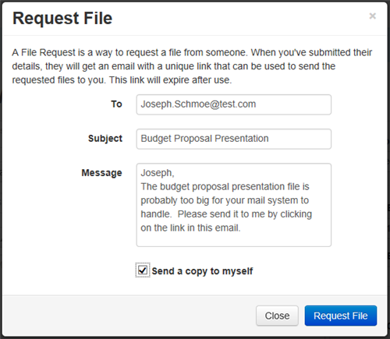This screenshot has height=339, width=390.
Task: Click the bold 'To' field label
Action: pyautogui.click(x=116, y=104)
